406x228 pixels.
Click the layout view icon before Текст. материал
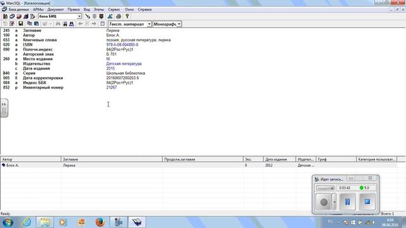click(103, 24)
